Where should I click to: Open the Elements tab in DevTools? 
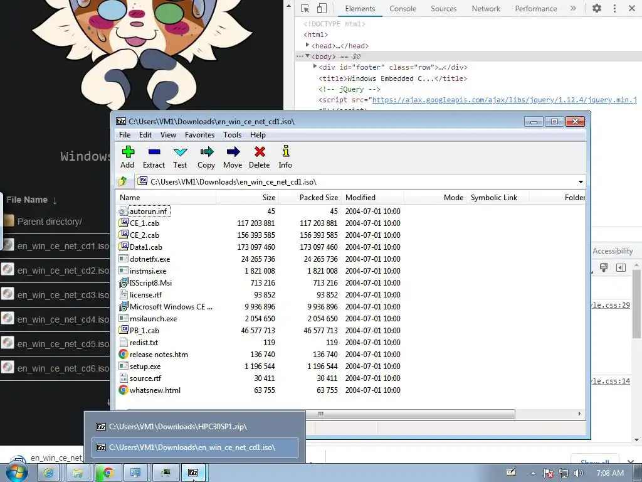(360, 9)
